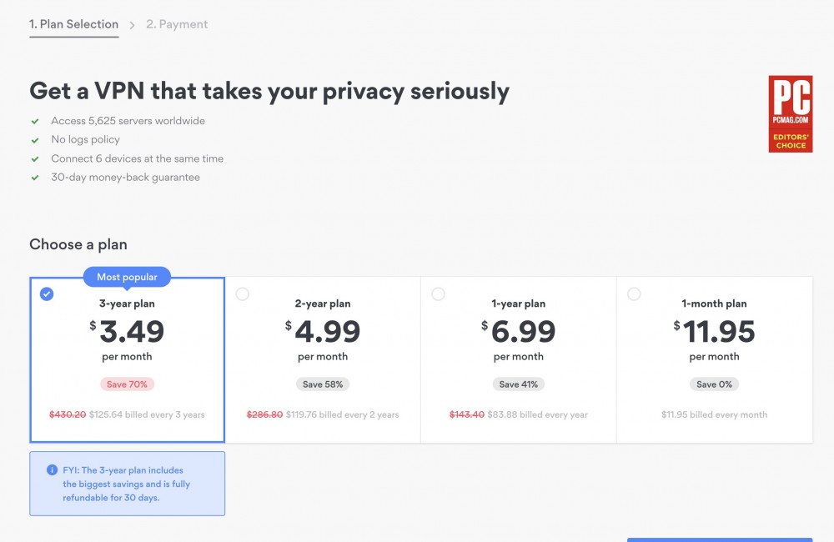Click checkmark beside 5,625 servers worldwide
This screenshot has width=834, height=542.
pyautogui.click(x=35, y=121)
